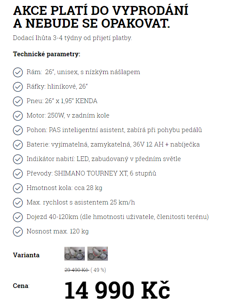Click the Technické parametry heading

coord(46,54)
